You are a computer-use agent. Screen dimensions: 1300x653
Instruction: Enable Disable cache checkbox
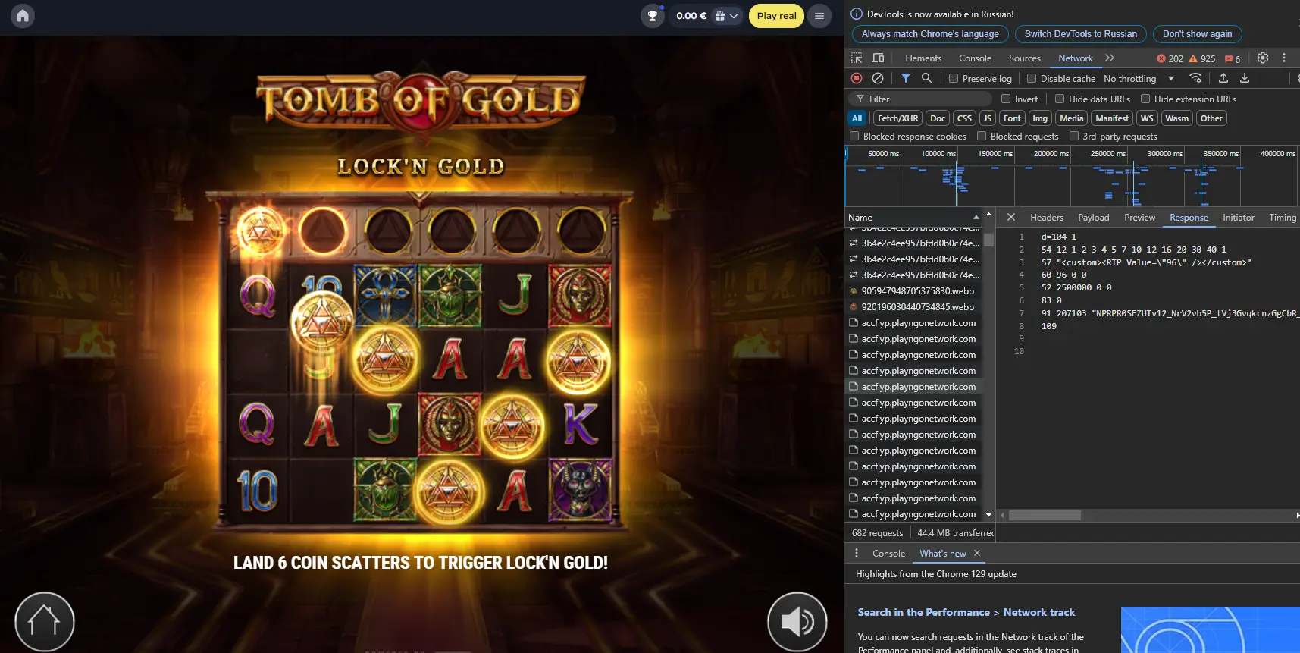(1032, 78)
